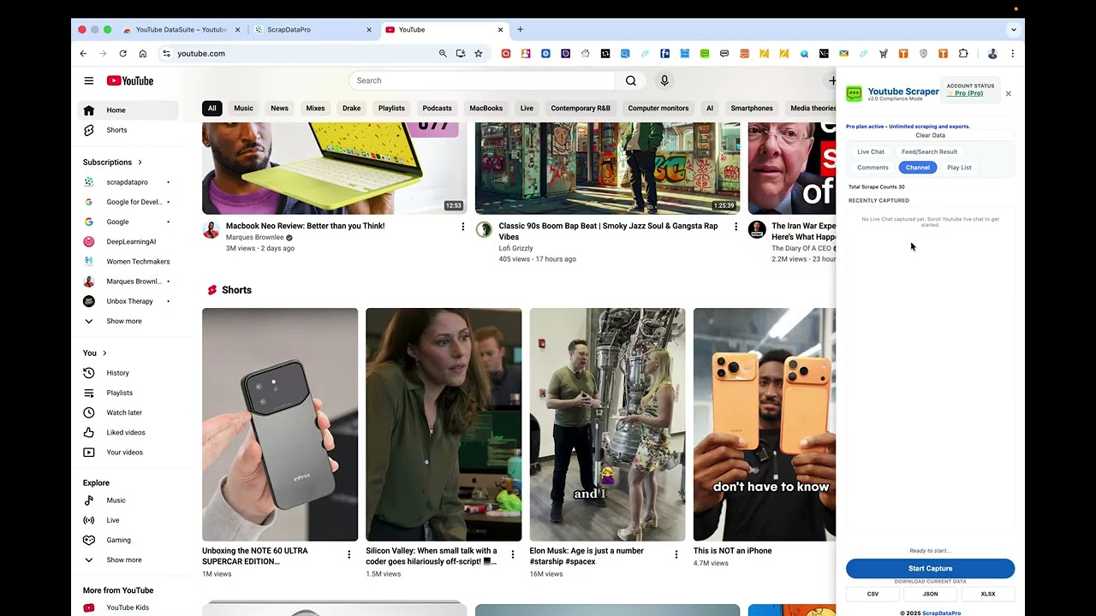This screenshot has height=616, width=1096.
Task: Download data as JSON
Action: click(x=930, y=594)
